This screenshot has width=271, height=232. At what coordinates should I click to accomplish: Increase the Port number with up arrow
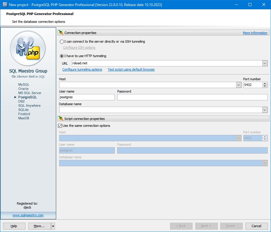tap(265, 84)
